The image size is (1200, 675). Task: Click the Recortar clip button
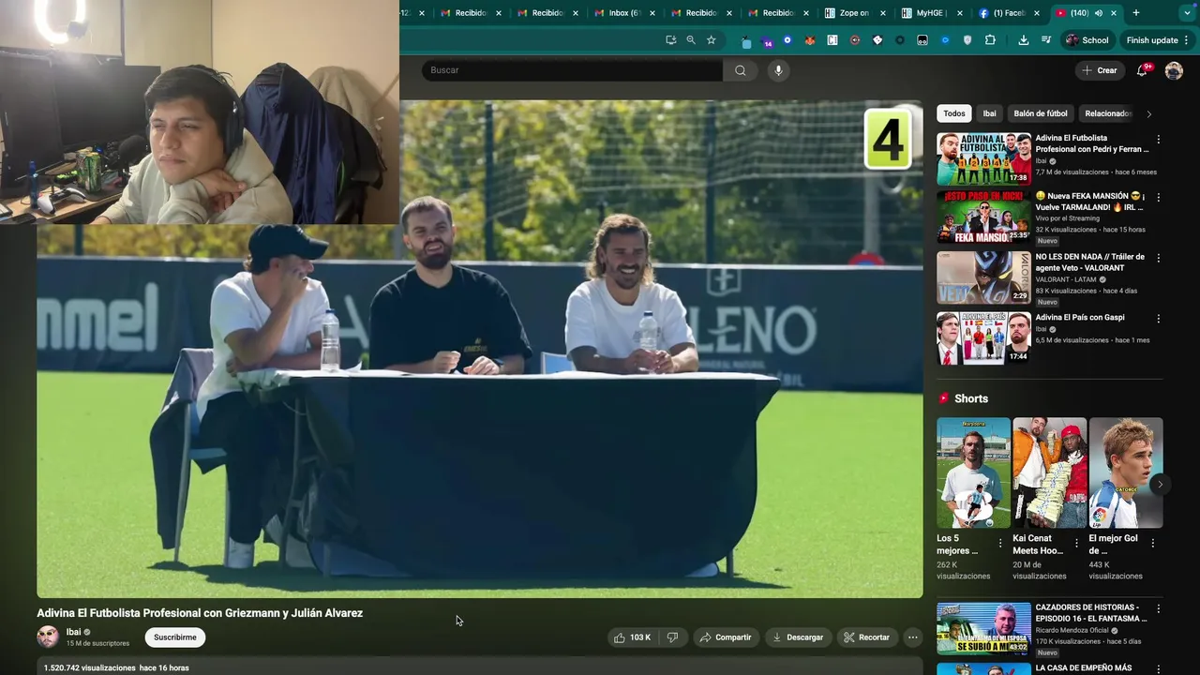point(866,637)
